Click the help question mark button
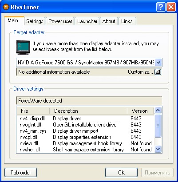 pyautogui.click(x=161, y=7)
